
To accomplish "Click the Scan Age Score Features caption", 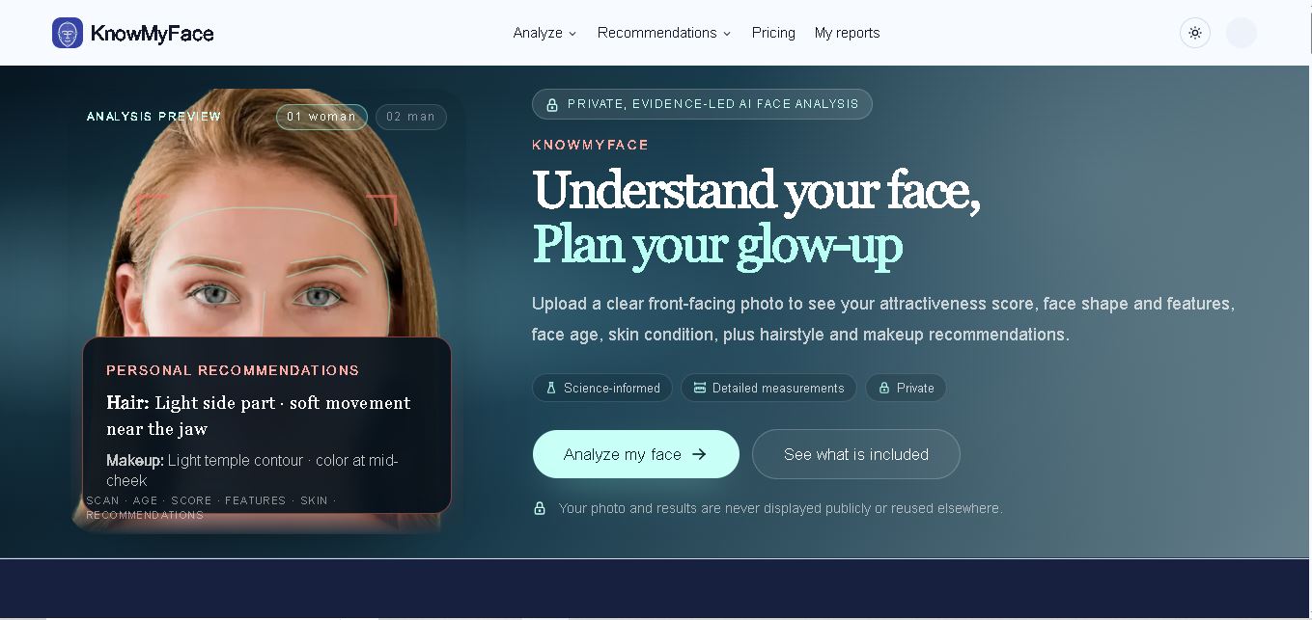I will pyautogui.click(x=211, y=507).
